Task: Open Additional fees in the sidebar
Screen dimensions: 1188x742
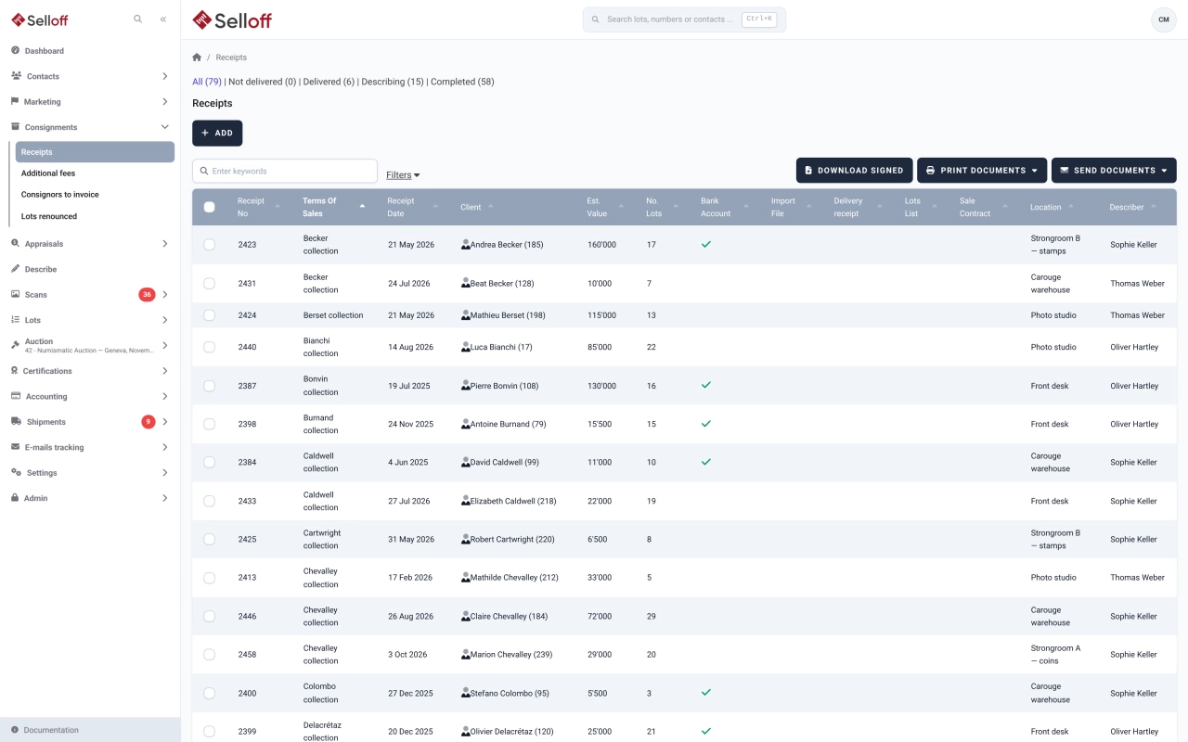Action: [48, 173]
